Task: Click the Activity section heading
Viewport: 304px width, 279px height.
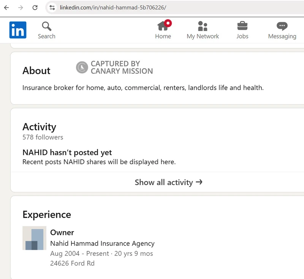Action: [x=40, y=127]
